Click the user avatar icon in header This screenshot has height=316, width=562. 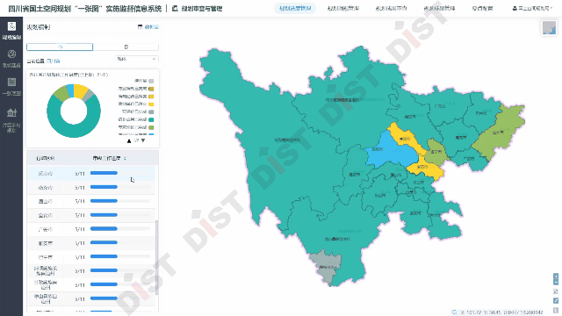(x=515, y=8)
